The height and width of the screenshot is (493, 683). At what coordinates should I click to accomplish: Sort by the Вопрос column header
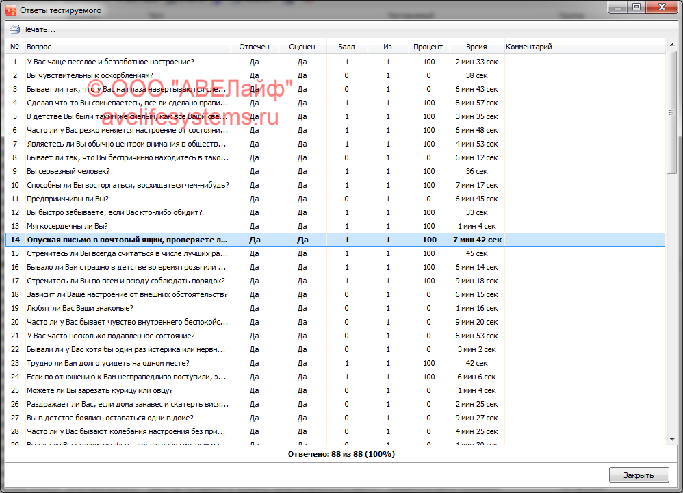click(x=38, y=47)
